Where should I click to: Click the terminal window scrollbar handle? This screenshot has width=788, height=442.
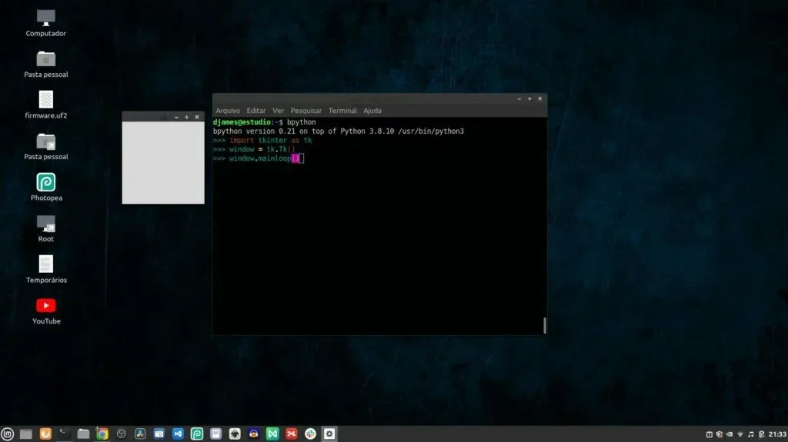545,325
